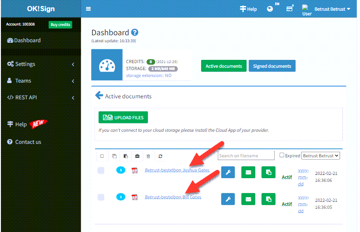Click the Buy credits button
The image size is (360, 232).
[x=60, y=25]
